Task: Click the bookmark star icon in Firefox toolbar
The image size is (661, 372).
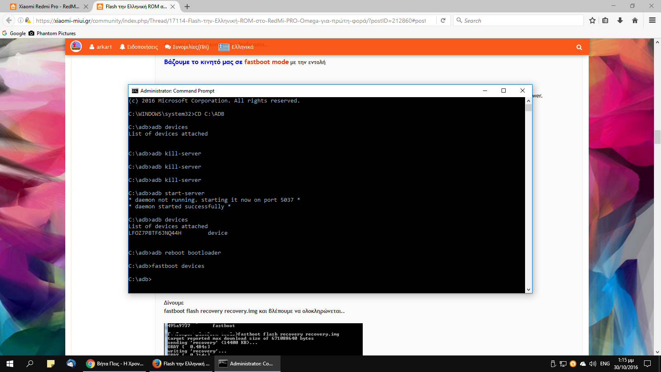Action: pos(592,20)
